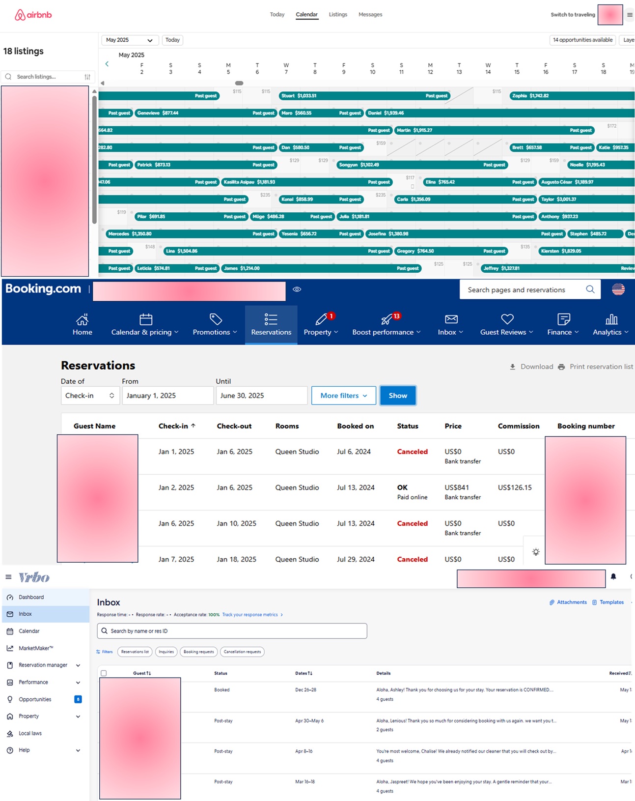The image size is (635, 801).
Task: Open the Airbnb hamburger menu icon
Action: [x=630, y=15]
